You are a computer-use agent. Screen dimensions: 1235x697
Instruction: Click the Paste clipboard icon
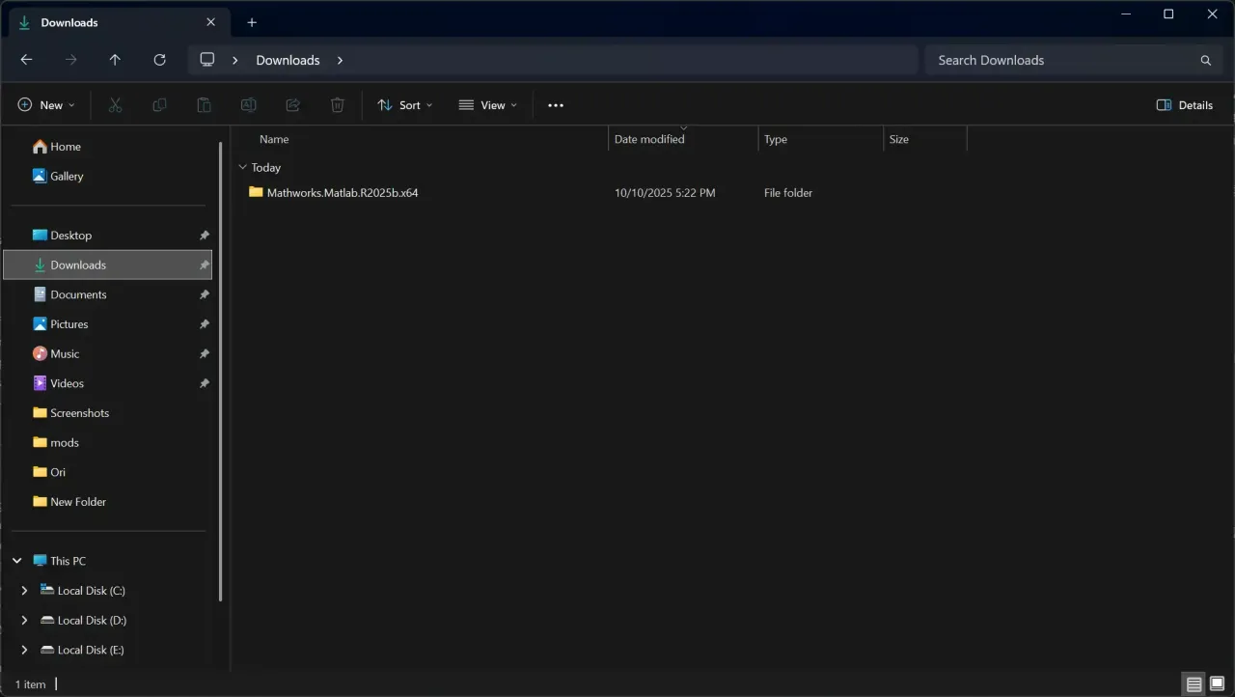[x=204, y=105]
